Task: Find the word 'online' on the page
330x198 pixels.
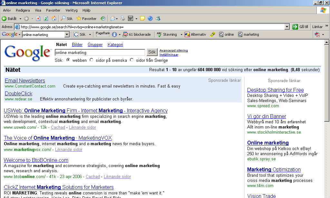Action: (x=227, y=34)
